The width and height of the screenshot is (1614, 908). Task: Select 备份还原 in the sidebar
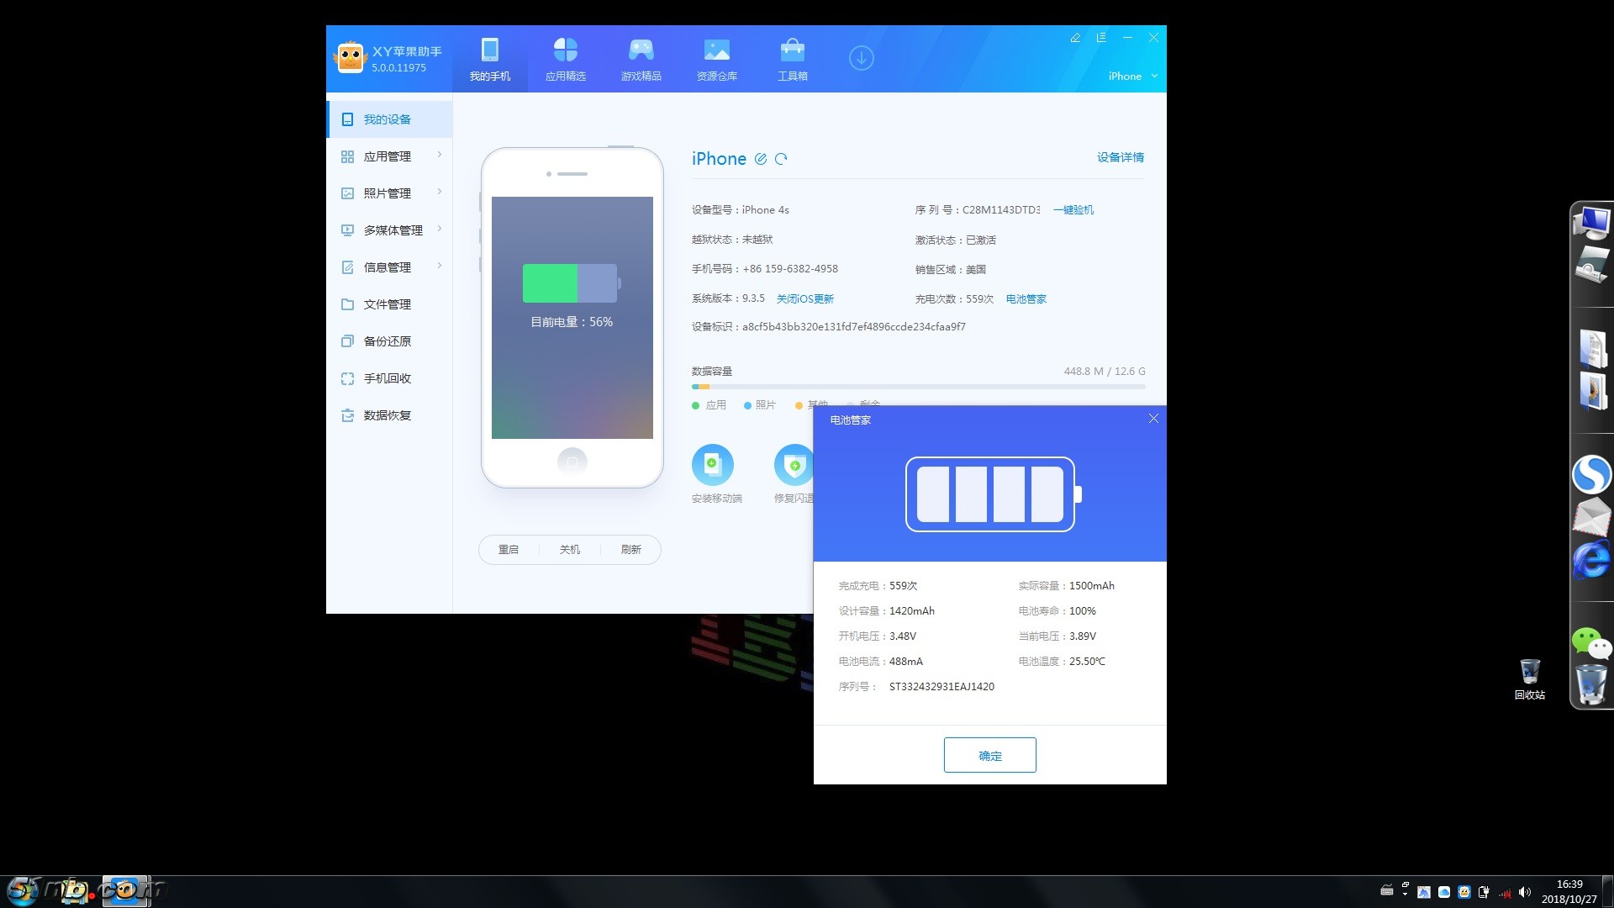point(387,341)
